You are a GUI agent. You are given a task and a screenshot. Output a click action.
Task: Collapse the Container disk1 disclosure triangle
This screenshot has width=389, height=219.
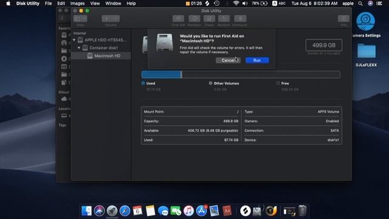[x=79, y=47]
